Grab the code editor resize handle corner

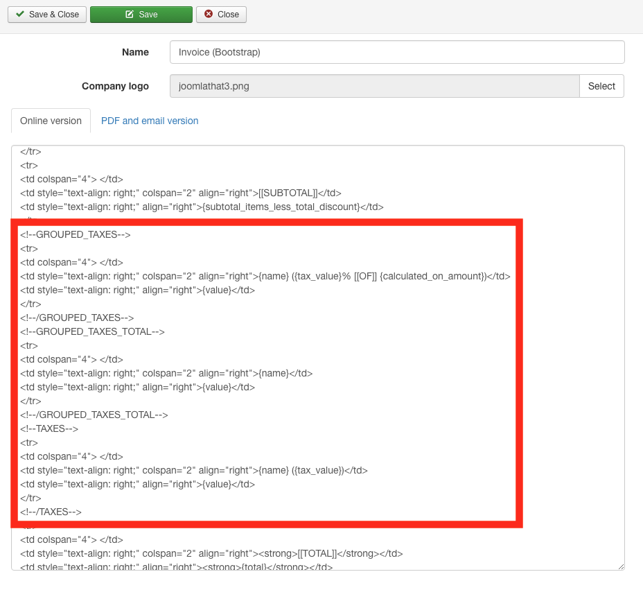click(x=621, y=566)
